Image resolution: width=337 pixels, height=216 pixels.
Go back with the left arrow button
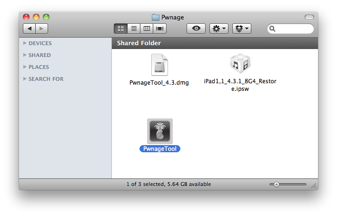(x=30, y=29)
